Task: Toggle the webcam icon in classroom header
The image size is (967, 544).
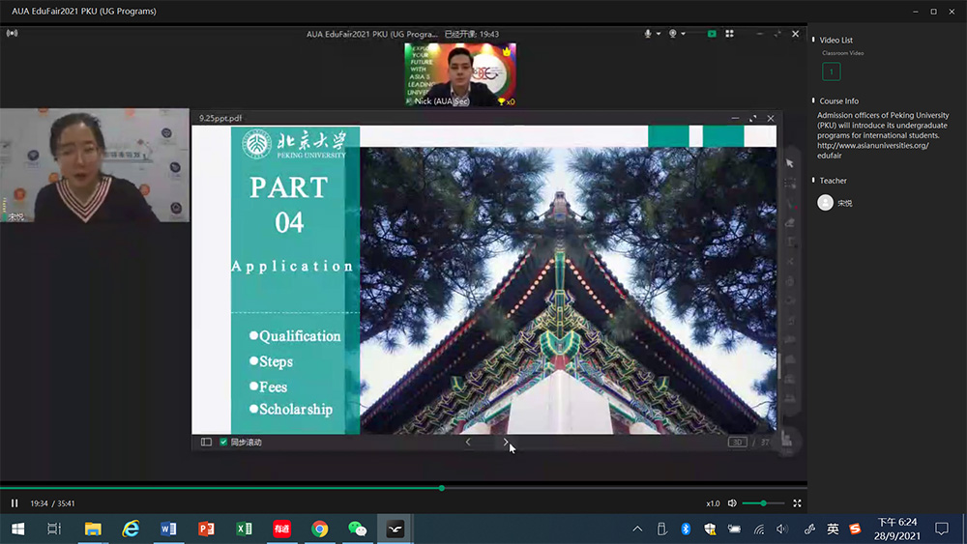Action: coord(673,34)
